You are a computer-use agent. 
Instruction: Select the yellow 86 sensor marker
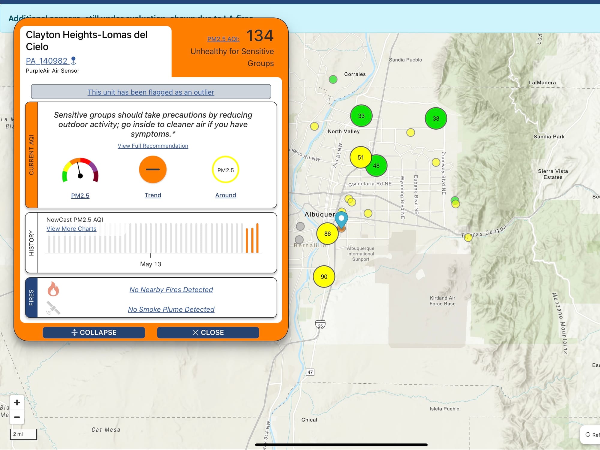click(x=327, y=234)
